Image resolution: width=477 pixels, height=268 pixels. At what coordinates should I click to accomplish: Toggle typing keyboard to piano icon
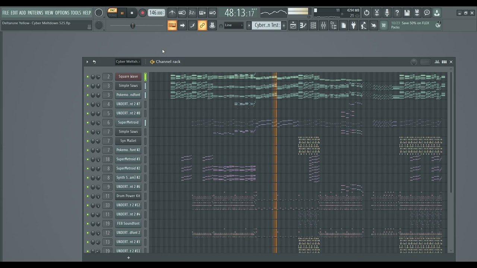(x=172, y=25)
